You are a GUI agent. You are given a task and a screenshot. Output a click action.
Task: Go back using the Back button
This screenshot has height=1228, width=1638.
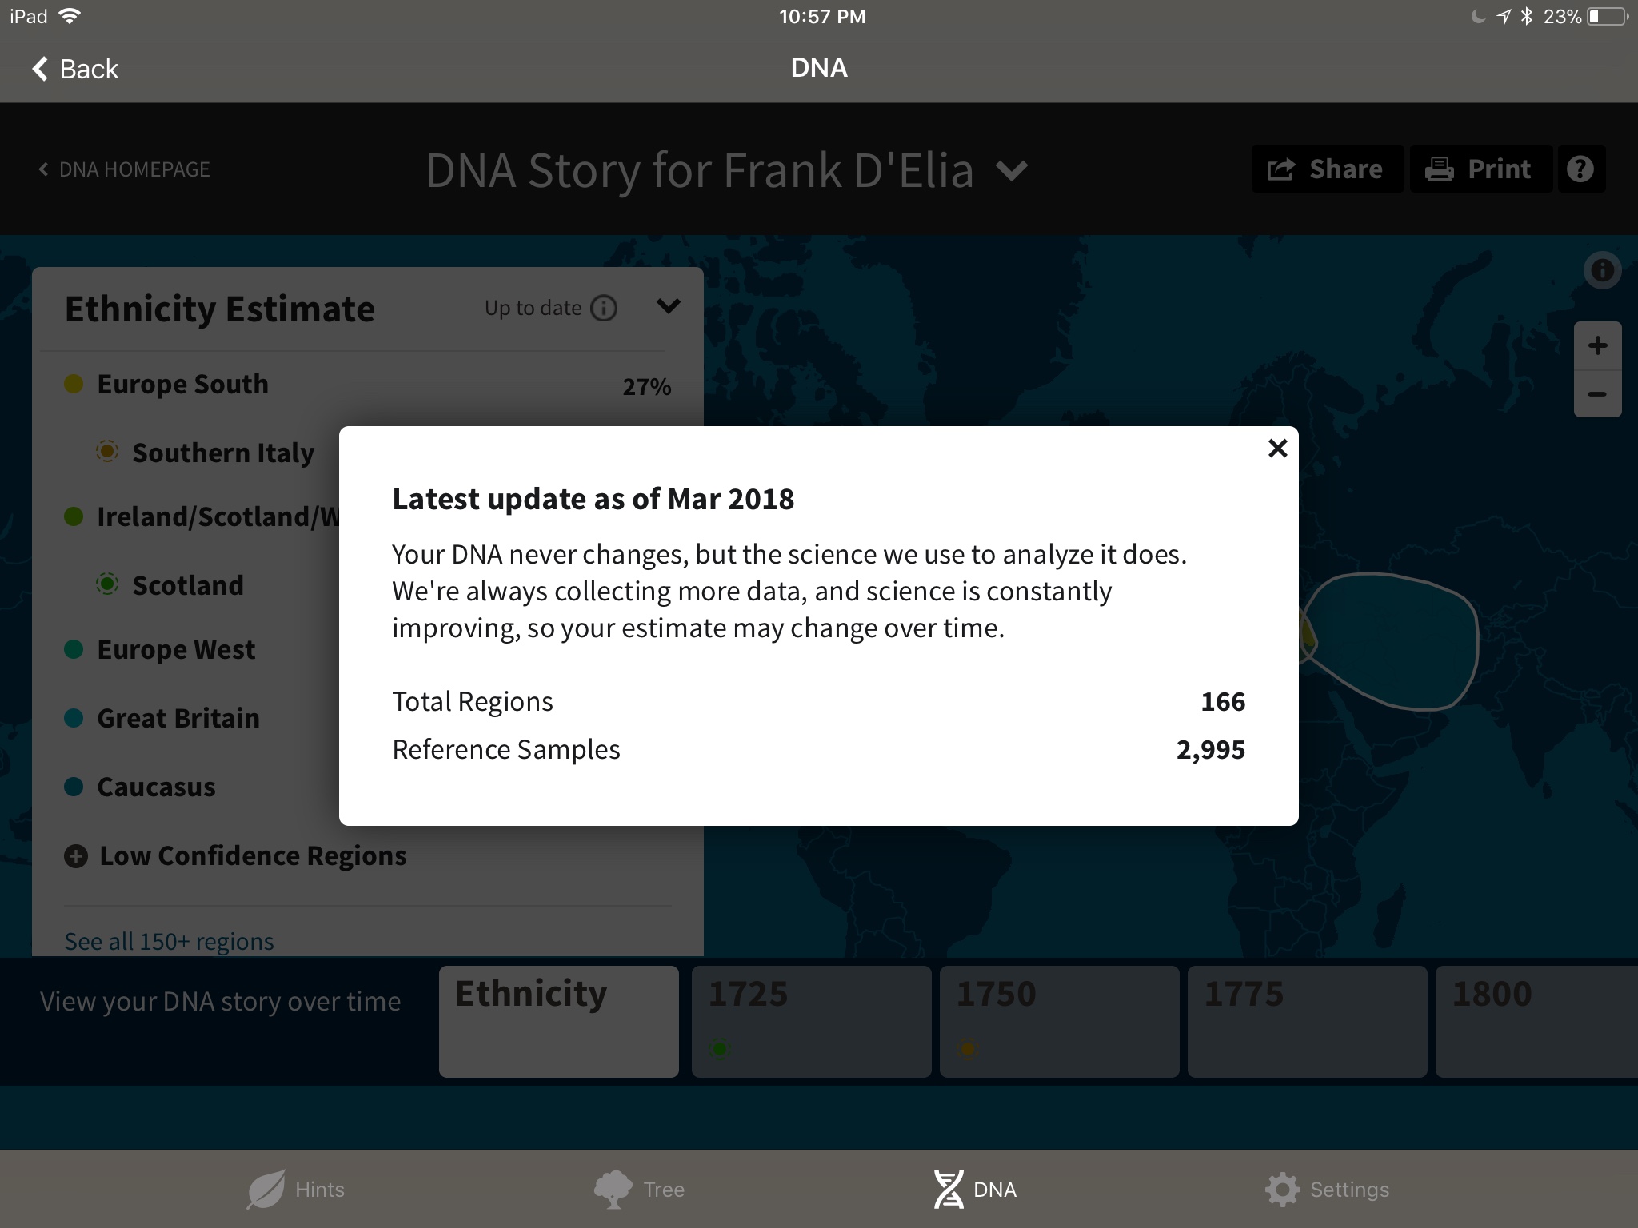[x=75, y=69]
